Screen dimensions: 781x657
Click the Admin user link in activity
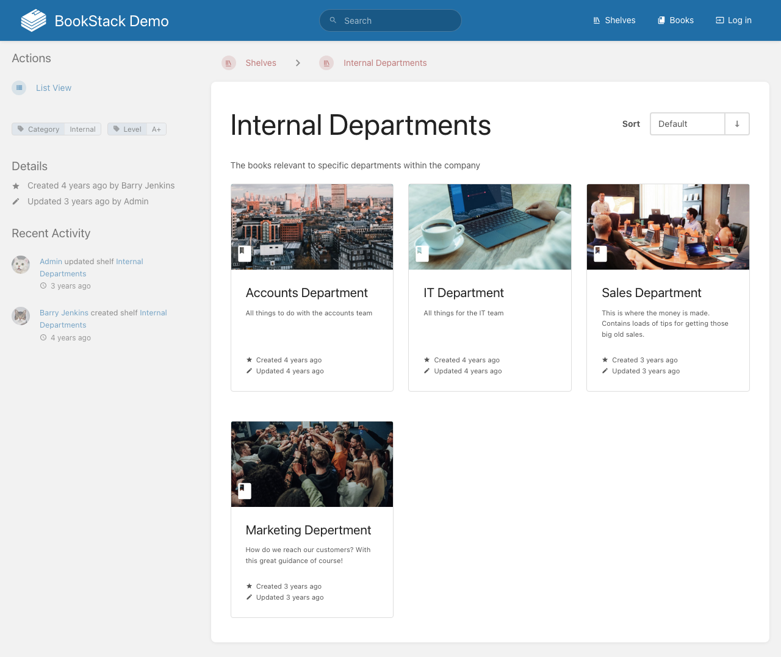51,262
